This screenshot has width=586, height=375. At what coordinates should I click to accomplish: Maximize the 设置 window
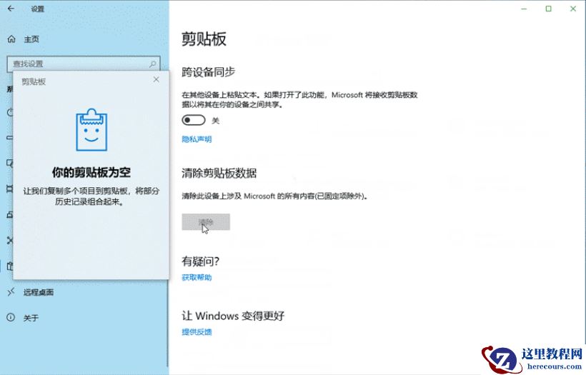point(548,9)
